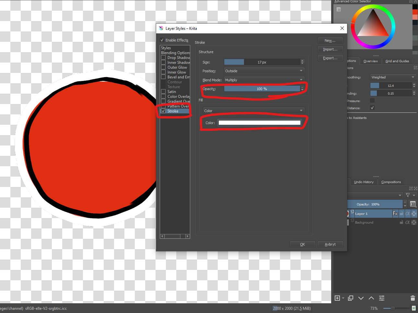Select Blending Options in the Styles list

(175, 53)
